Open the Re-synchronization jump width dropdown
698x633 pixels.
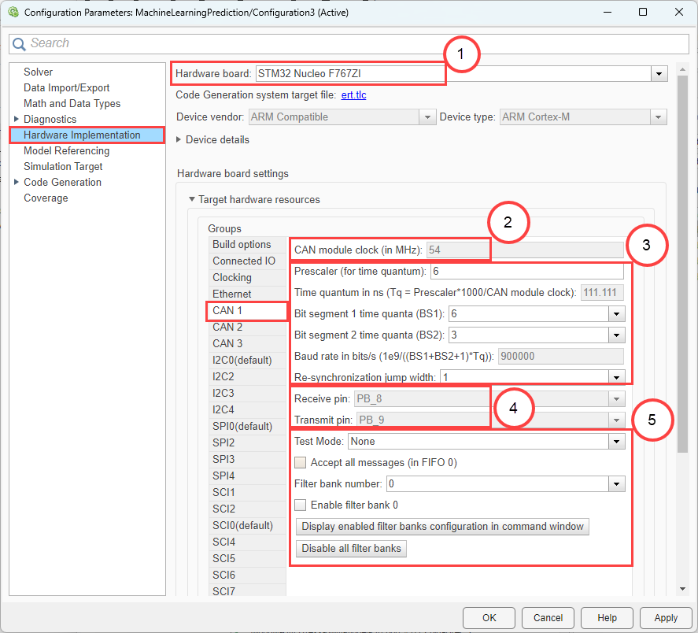pos(616,377)
